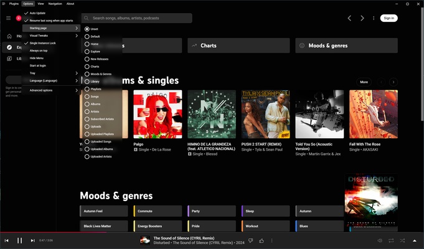
Task: Click the search magnifier icon
Action: pyautogui.click(x=87, y=18)
